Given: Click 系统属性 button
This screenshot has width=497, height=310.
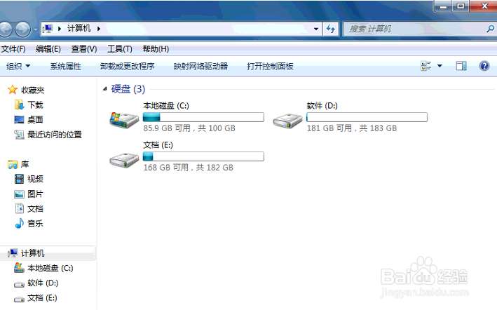Looking at the screenshot, I should 66,66.
